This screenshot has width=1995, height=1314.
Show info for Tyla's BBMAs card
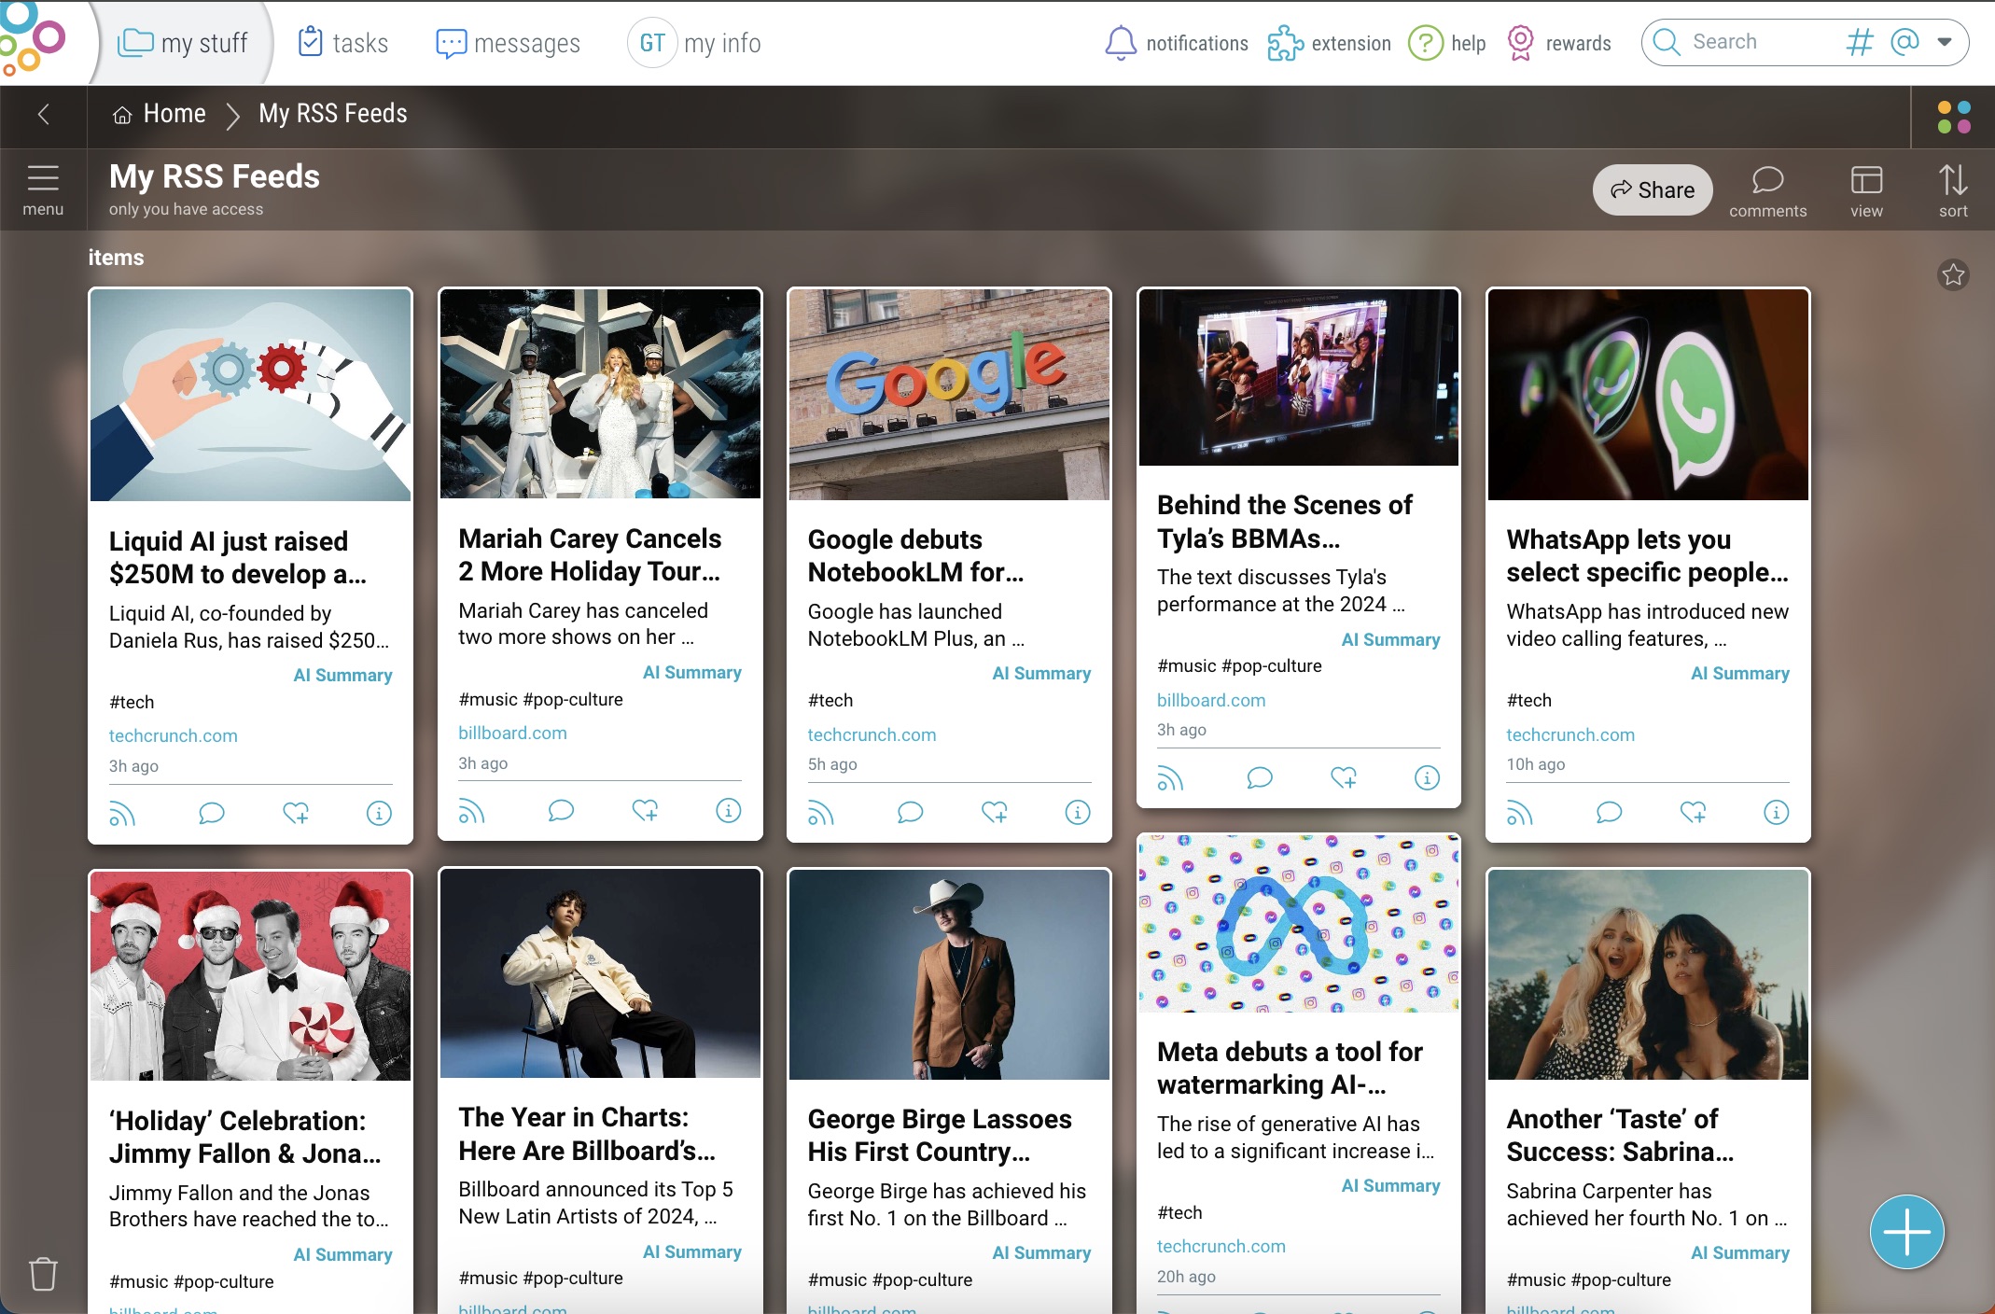(1428, 778)
